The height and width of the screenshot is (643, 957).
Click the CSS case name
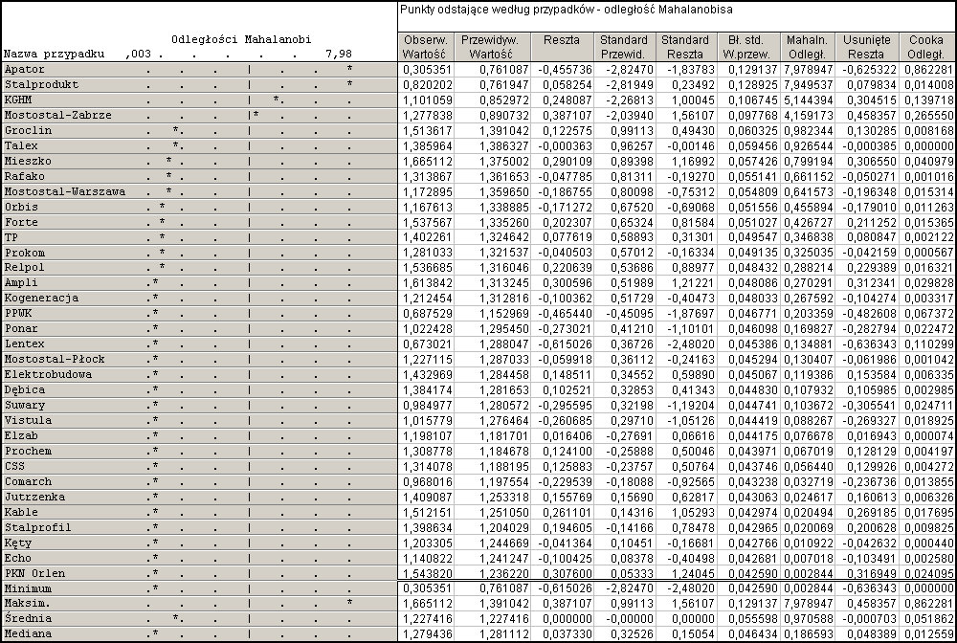pos(14,466)
